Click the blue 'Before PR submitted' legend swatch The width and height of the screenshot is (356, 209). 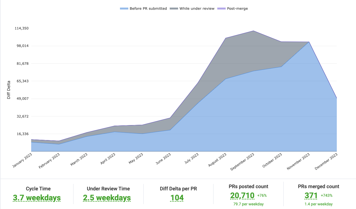pos(124,9)
